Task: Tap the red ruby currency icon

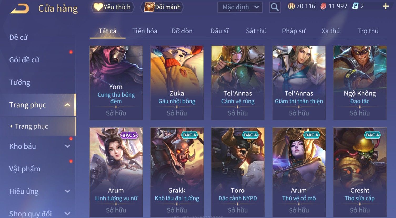Action: point(323,7)
